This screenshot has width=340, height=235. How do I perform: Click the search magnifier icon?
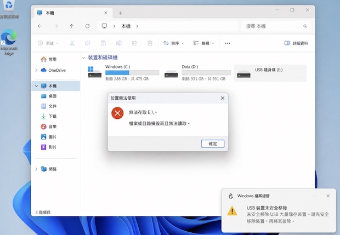[305, 26]
